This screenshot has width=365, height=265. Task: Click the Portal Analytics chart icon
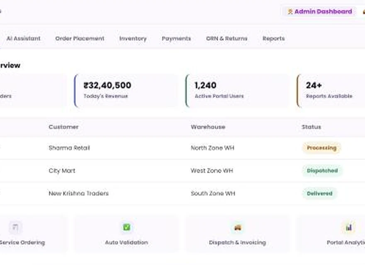click(348, 227)
